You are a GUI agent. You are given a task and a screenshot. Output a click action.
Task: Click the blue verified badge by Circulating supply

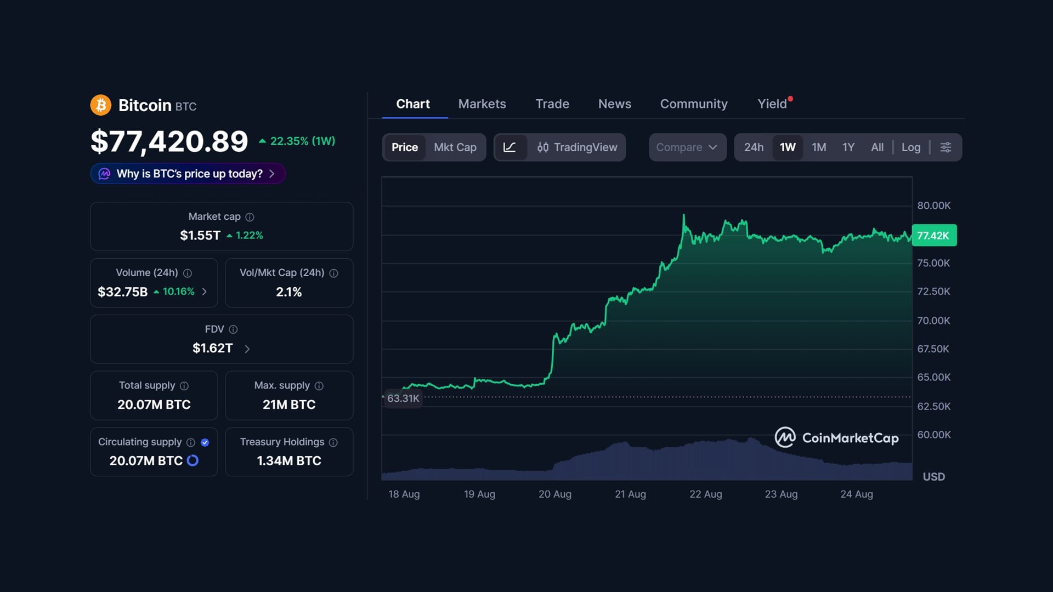click(205, 442)
